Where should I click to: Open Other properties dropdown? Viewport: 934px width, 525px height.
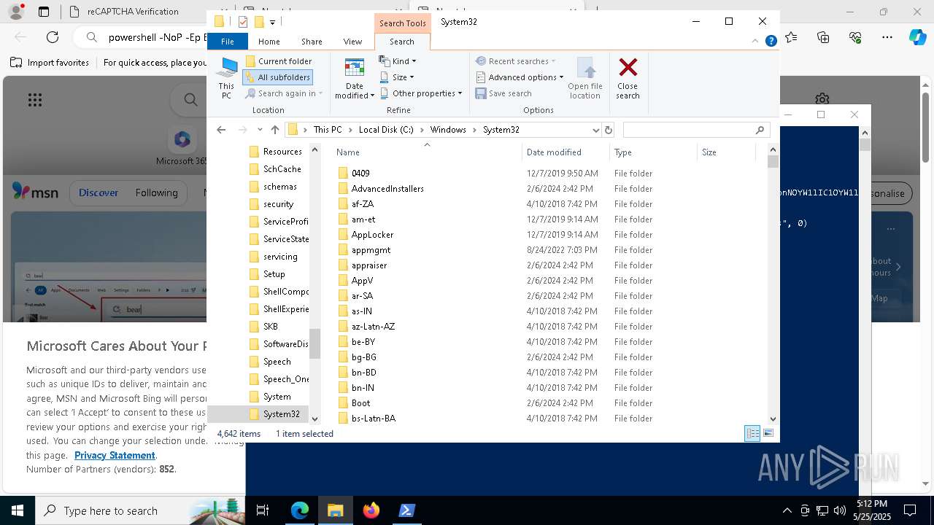point(421,93)
